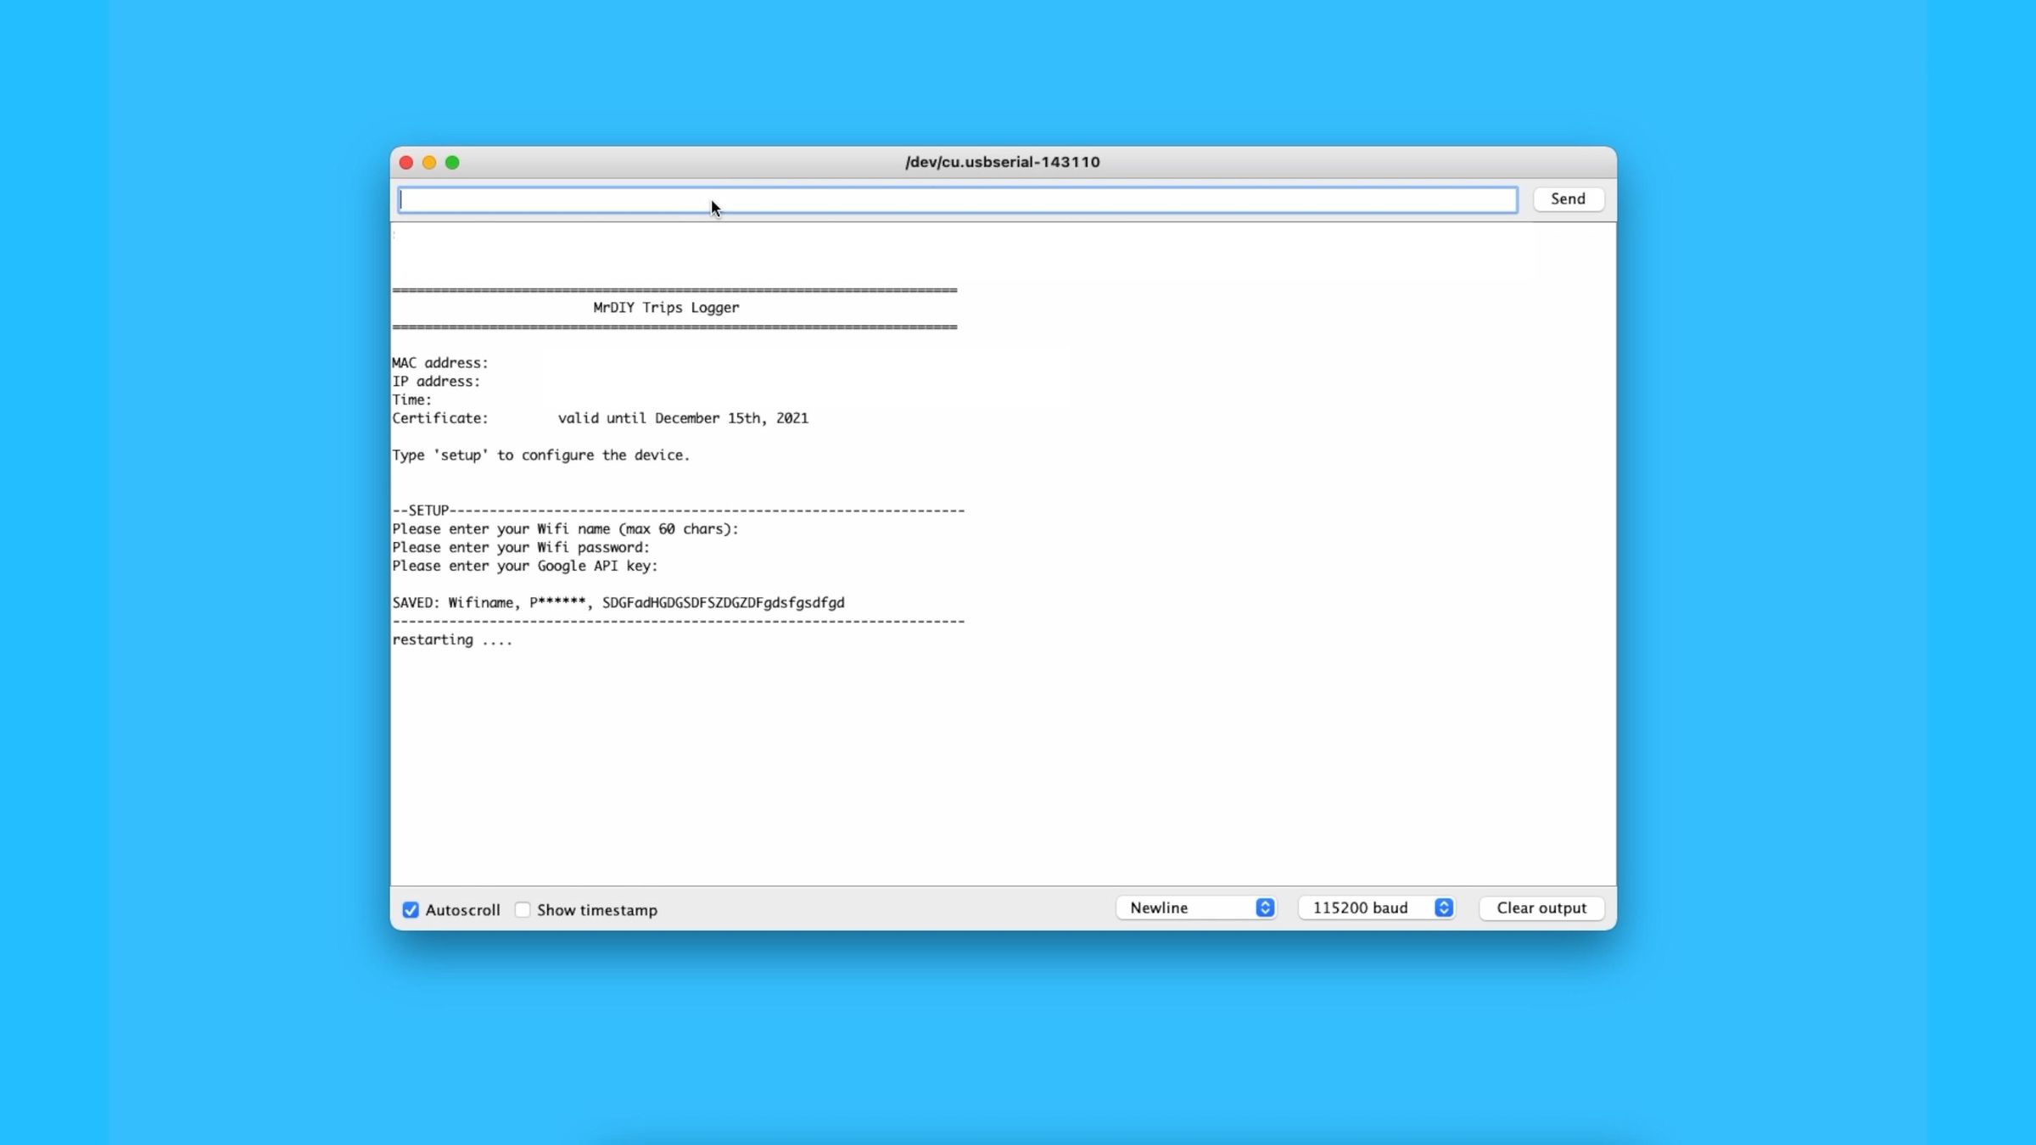Click the Send button
The image size is (2036, 1145).
[1568, 199]
